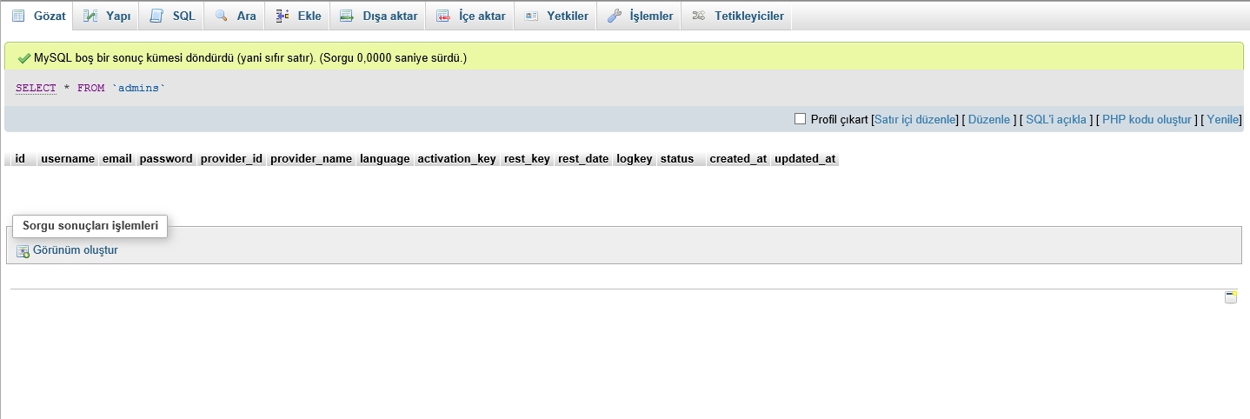The image size is (1250, 419).
Task: Click the provider_id column header
Action: point(231,159)
